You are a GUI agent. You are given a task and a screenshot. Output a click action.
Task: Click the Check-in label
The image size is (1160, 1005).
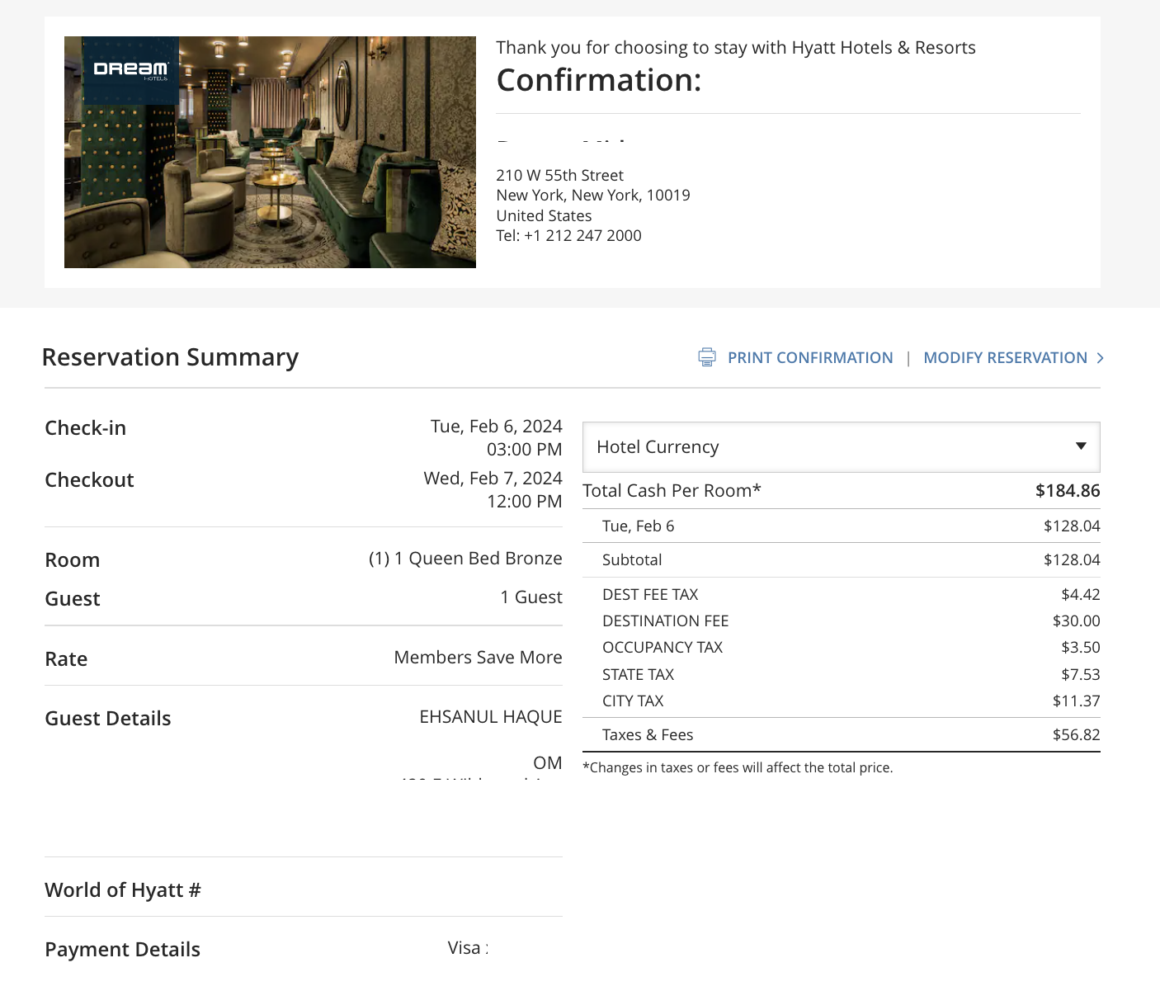[x=86, y=428]
